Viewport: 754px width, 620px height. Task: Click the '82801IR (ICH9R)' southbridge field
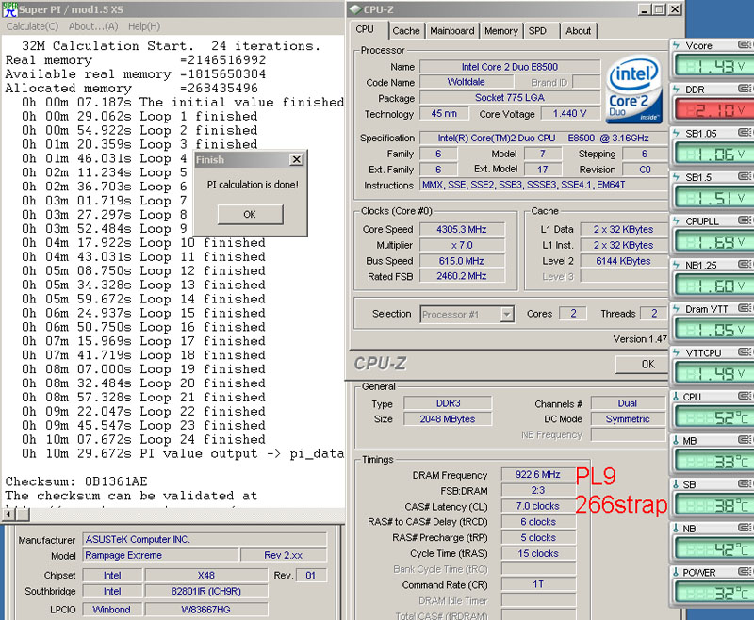tap(206, 591)
